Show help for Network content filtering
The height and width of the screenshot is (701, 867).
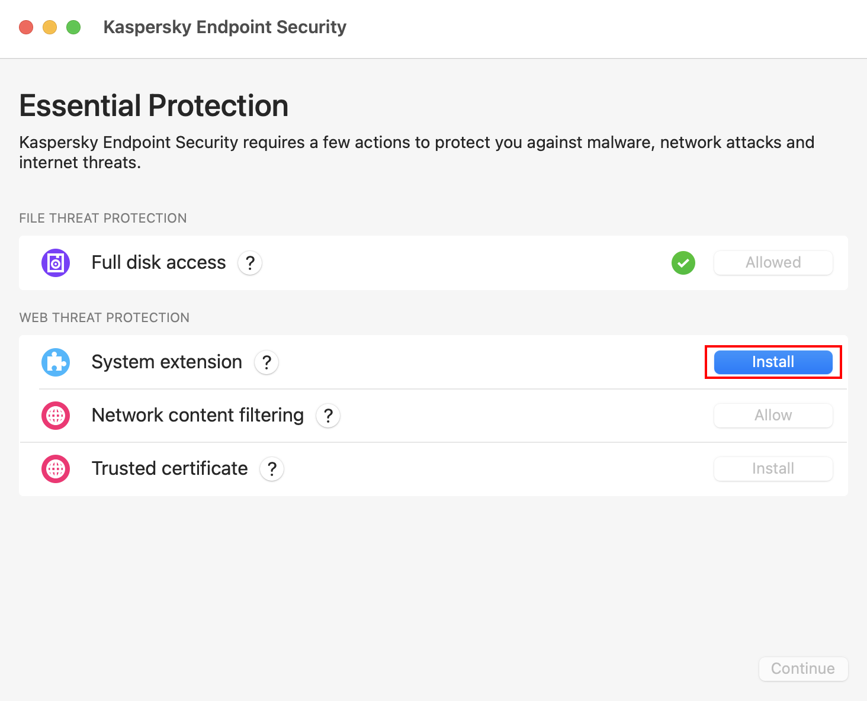click(328, 416)
